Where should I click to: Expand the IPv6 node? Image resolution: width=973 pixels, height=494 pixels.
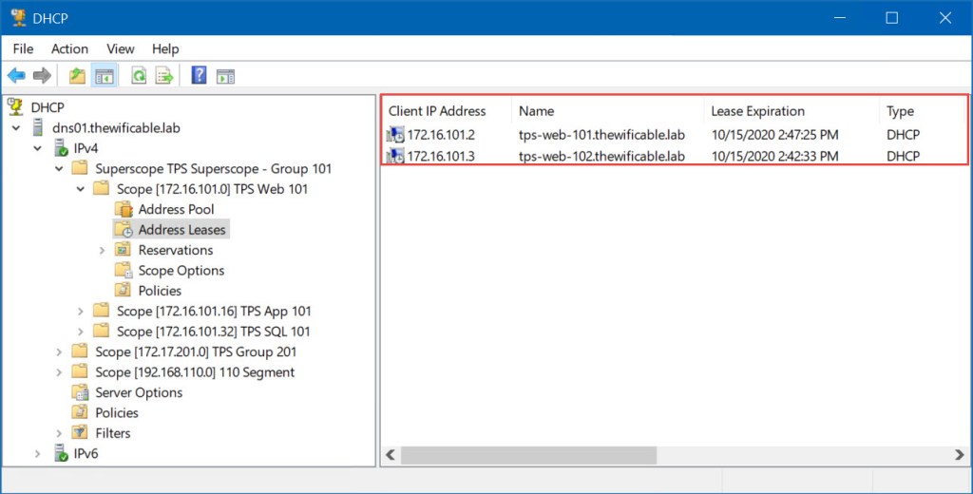point(38,453)
